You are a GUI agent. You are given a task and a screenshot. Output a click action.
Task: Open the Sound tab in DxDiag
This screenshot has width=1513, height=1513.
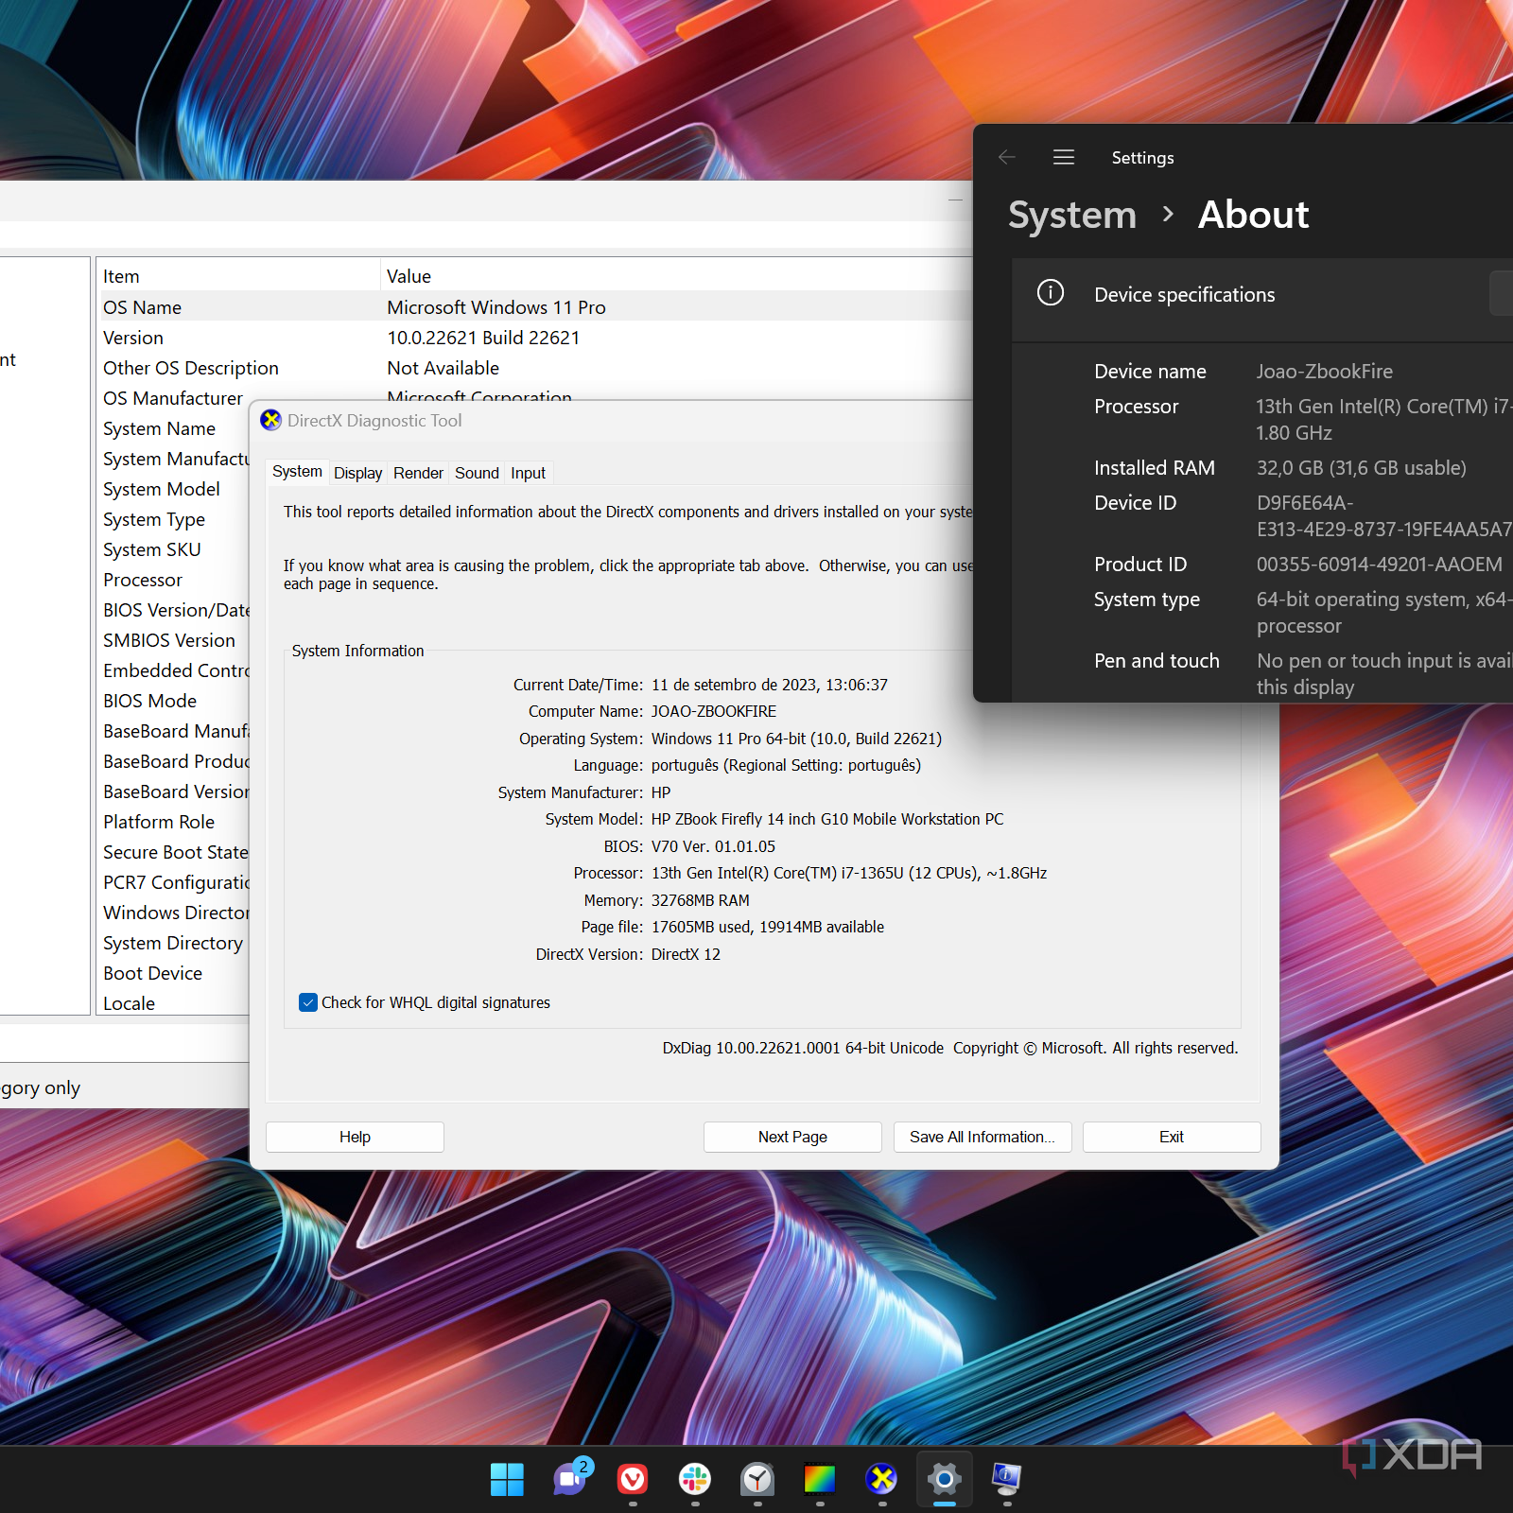click(x=477, y=473)
